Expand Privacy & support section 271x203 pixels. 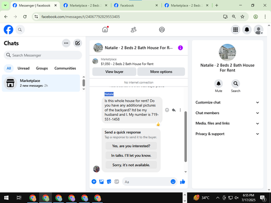(x=227, y=134)
